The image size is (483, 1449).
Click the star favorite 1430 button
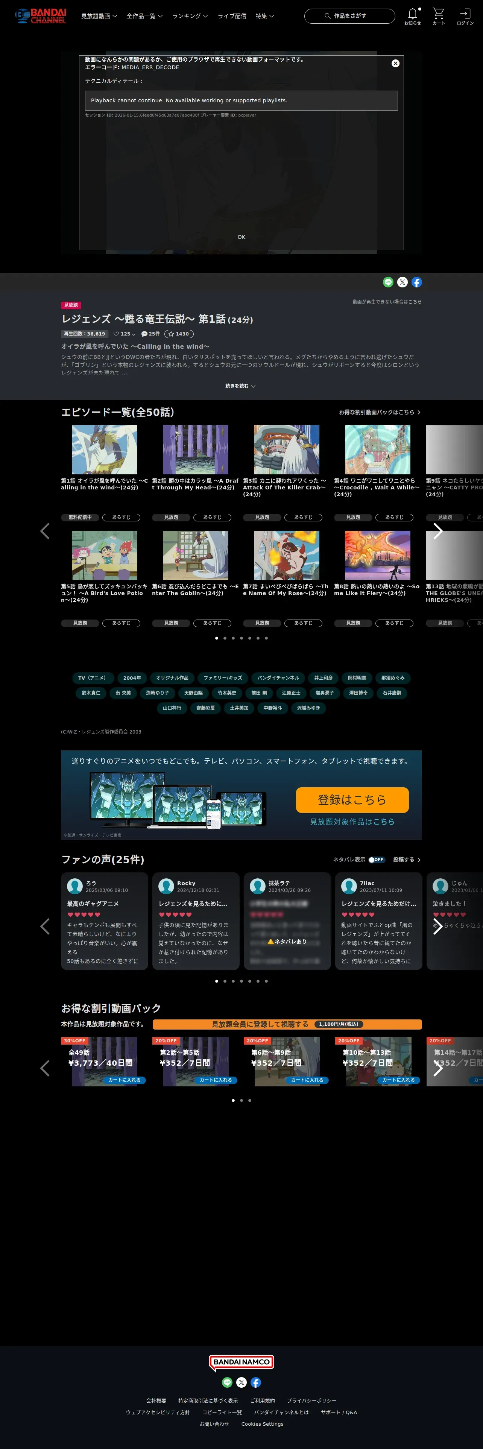point(179,334)
